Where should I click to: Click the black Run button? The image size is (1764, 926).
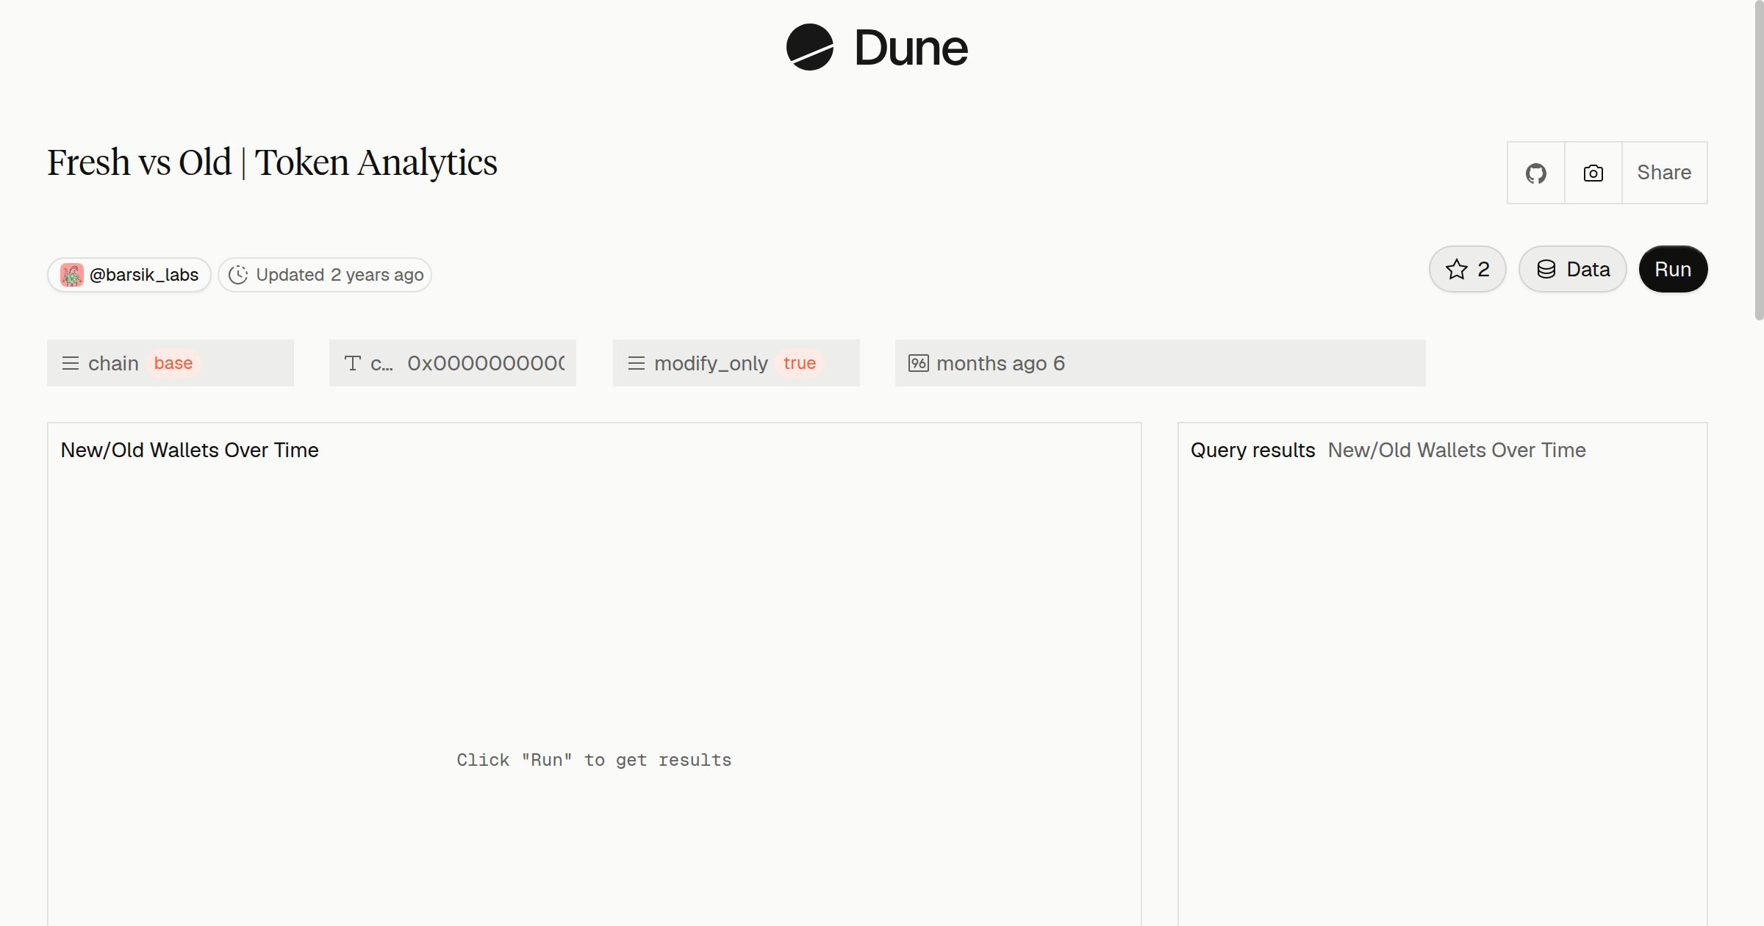click(1673, 269)
